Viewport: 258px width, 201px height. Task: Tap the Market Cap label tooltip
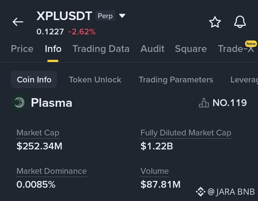point(38,133)
